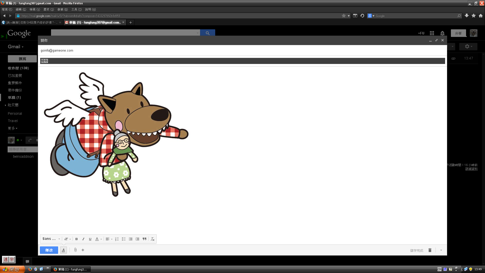Screen dimensions: 485x273
Task: Toggle bold formatting
Action: point(76,239)
